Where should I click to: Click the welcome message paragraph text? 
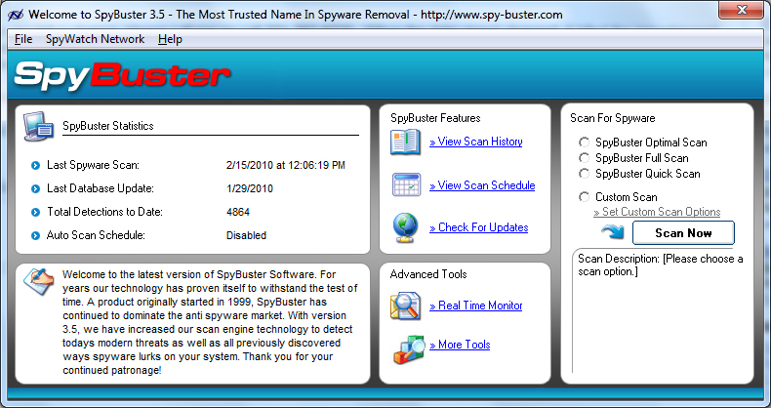coord(210,322)
